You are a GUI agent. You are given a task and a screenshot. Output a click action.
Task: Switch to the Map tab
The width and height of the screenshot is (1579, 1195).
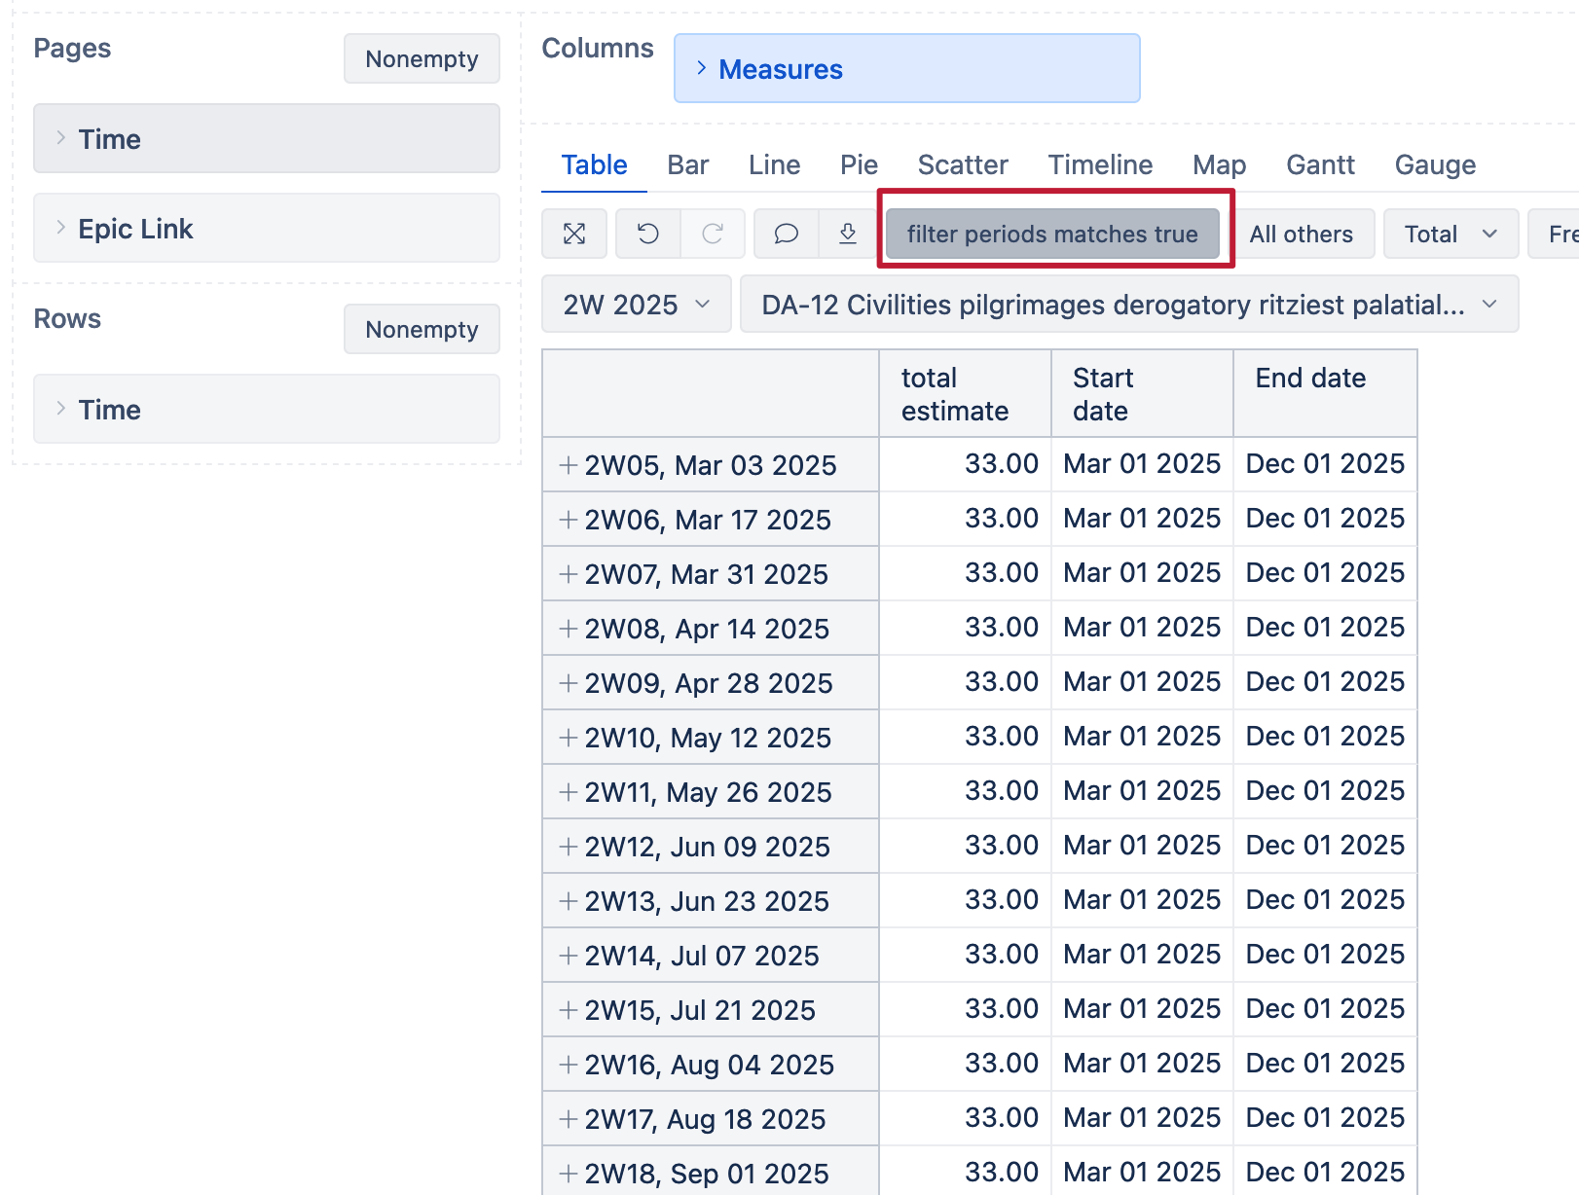tap(1220, 164)
